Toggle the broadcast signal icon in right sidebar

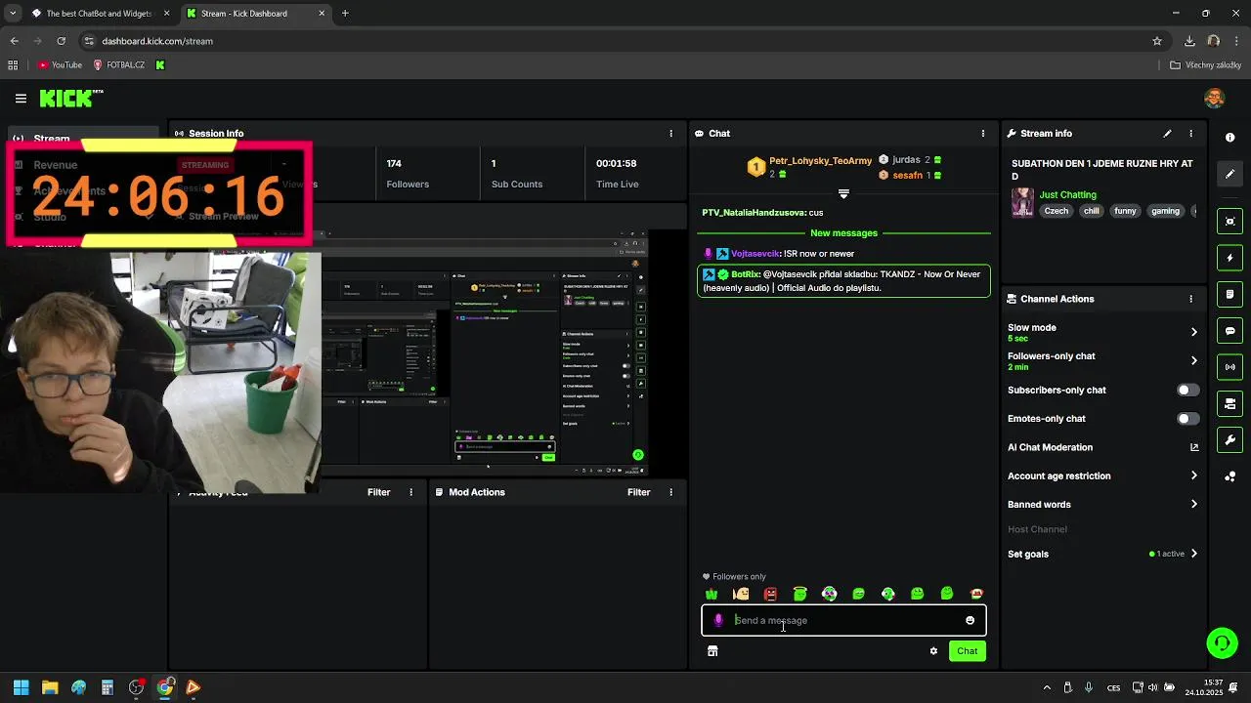coord(1230,367)
